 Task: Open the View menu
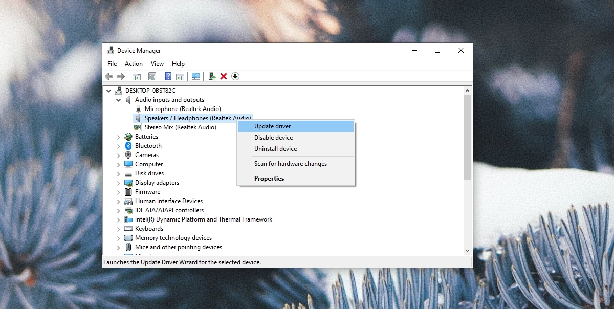coord(157,64)
